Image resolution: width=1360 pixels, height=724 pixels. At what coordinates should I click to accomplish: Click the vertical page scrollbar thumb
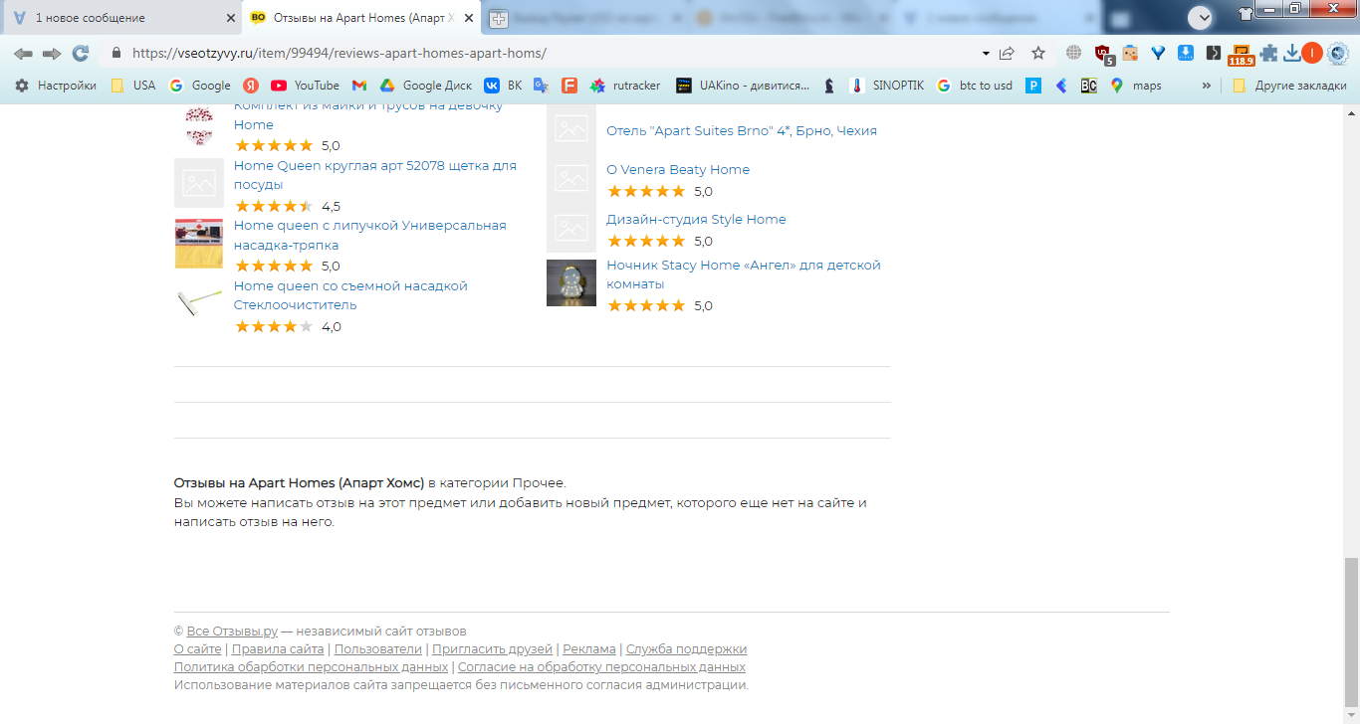(x=1351, y=631)
